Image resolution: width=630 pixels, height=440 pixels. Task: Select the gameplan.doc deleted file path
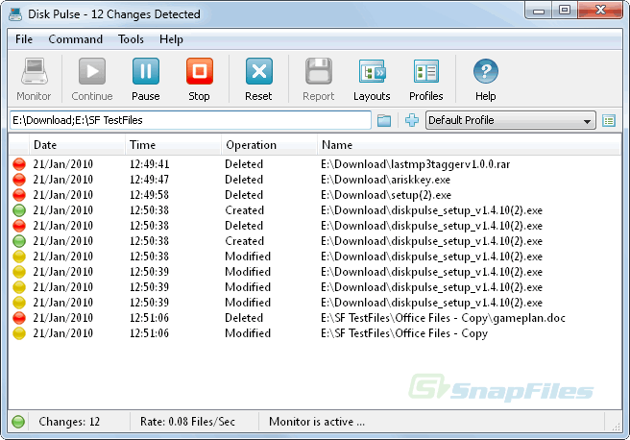(x=443, y=318)
